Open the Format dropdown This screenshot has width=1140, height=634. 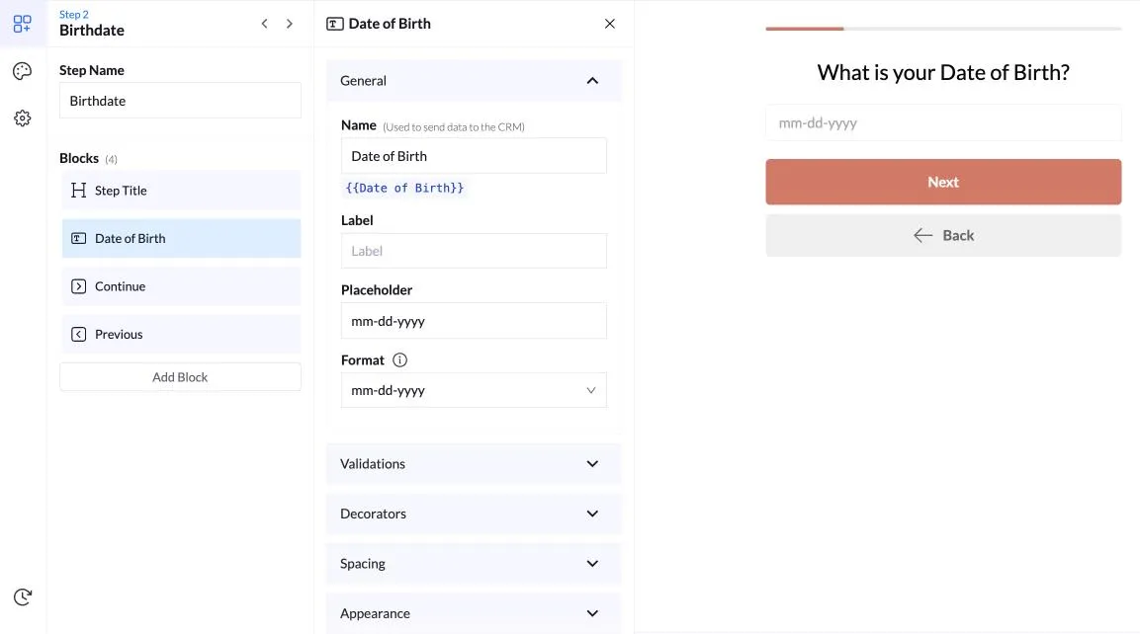point(474,390)
